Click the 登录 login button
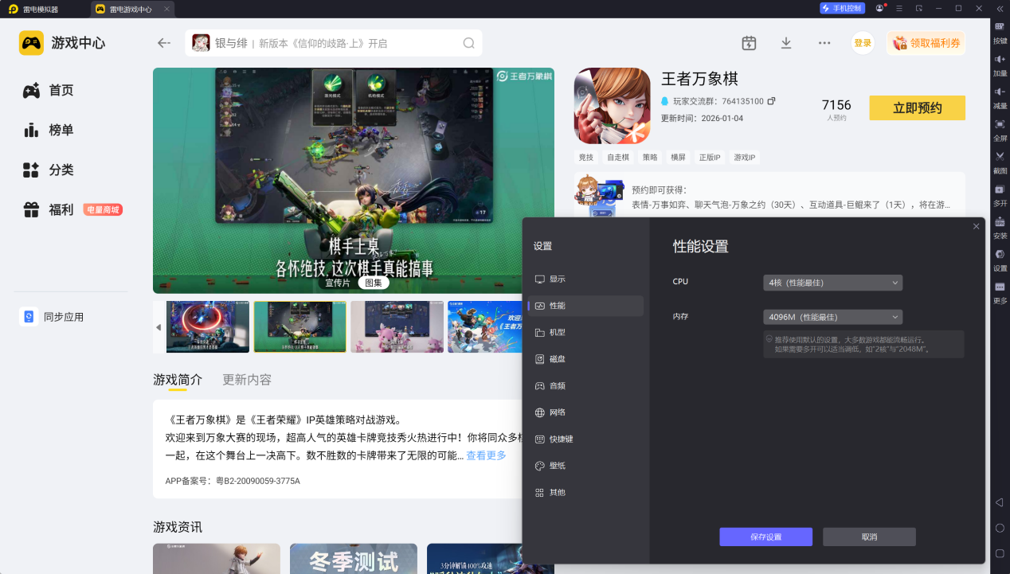The image size is (1010, 574). pyautogui.click(x=863, y=43)
